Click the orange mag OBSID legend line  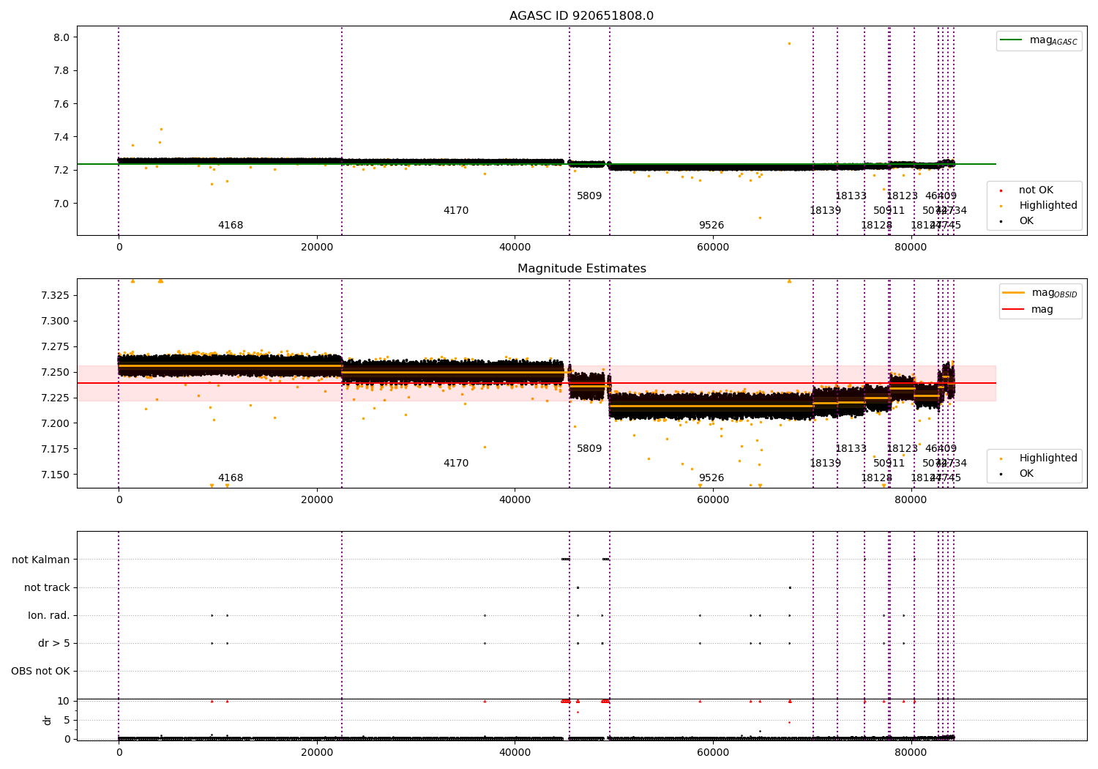[x=1014, y=293]
